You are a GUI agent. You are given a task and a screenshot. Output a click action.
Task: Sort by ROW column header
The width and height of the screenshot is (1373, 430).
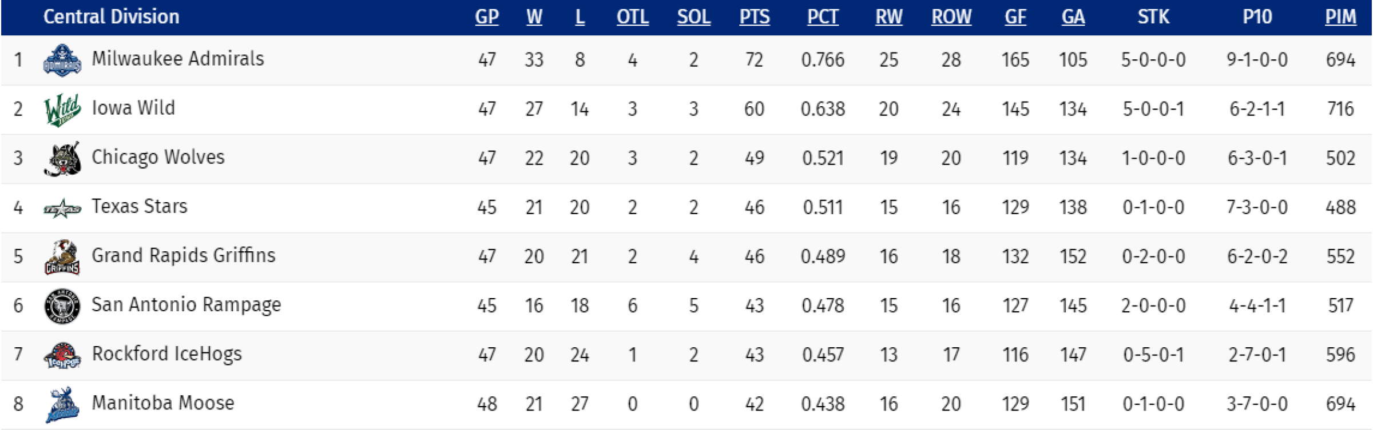point(951,17)
